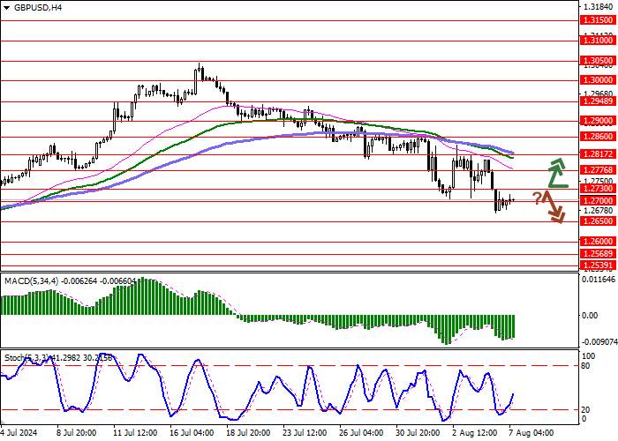Select the 1.27768 price level label

point(599,169)
